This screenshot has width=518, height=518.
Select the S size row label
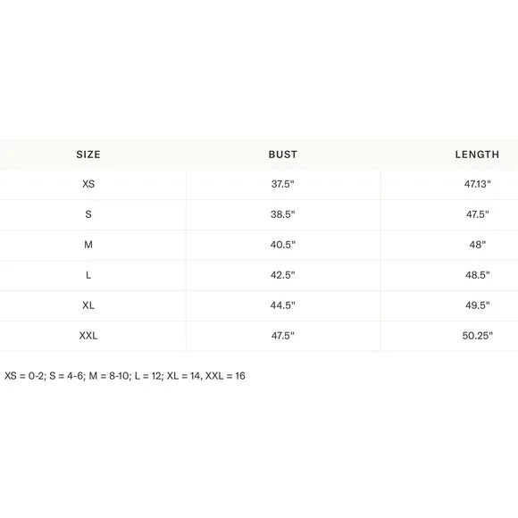[x=88, y=214]
